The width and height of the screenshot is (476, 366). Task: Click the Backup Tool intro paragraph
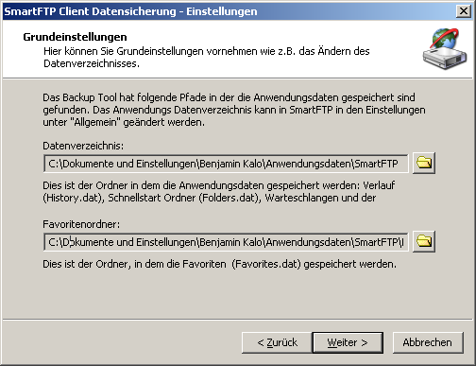(x=234, y=110)
